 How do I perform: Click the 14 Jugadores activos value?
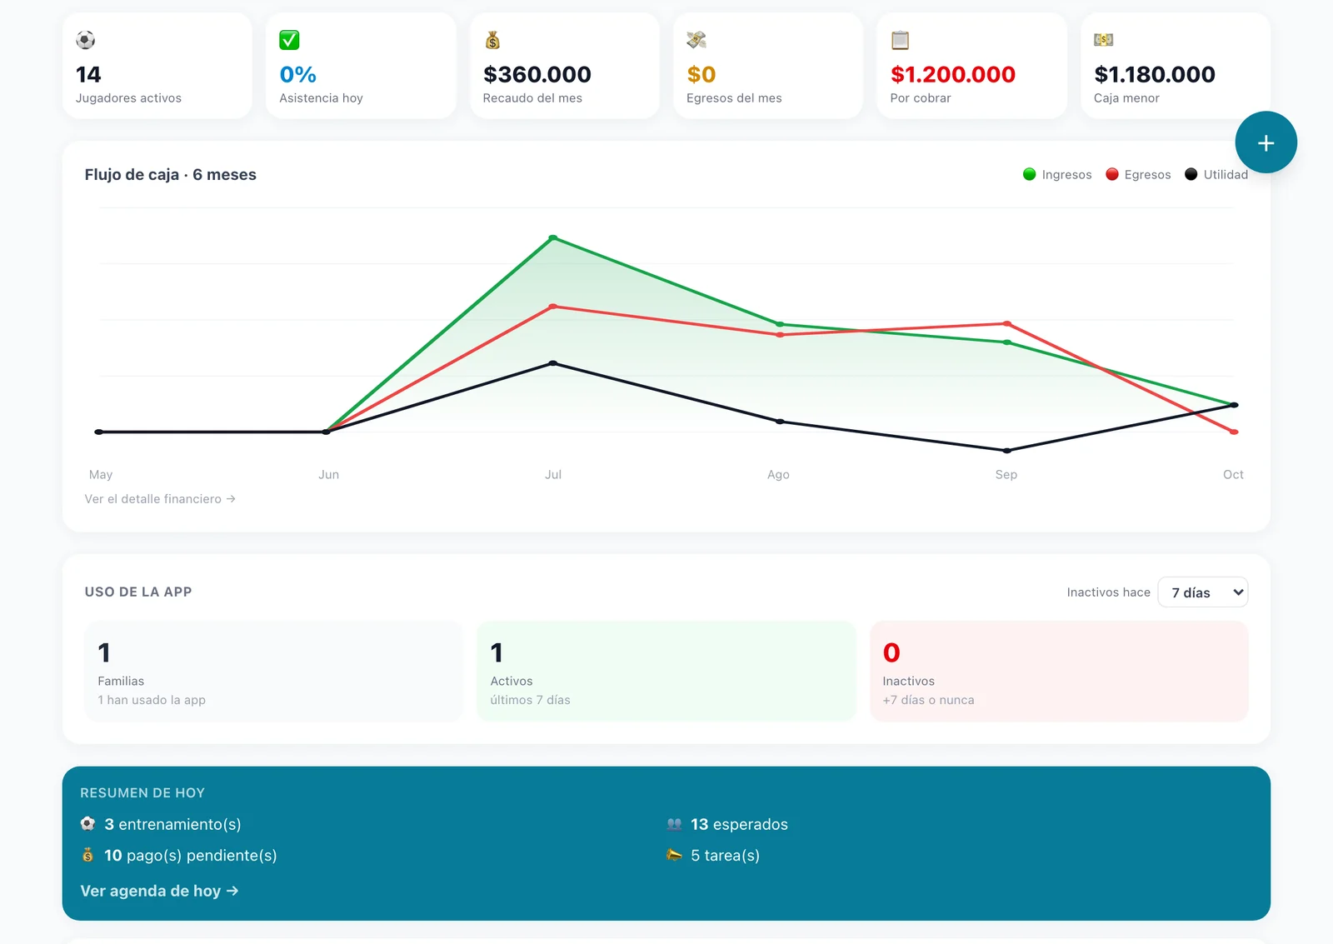[x=88, y=74]
